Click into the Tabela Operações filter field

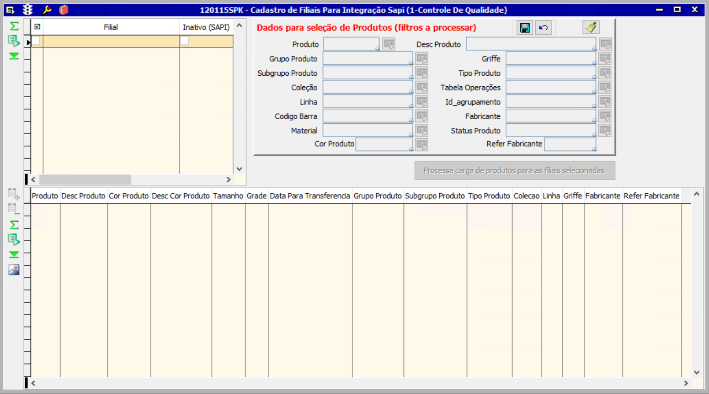pos(551,87)
